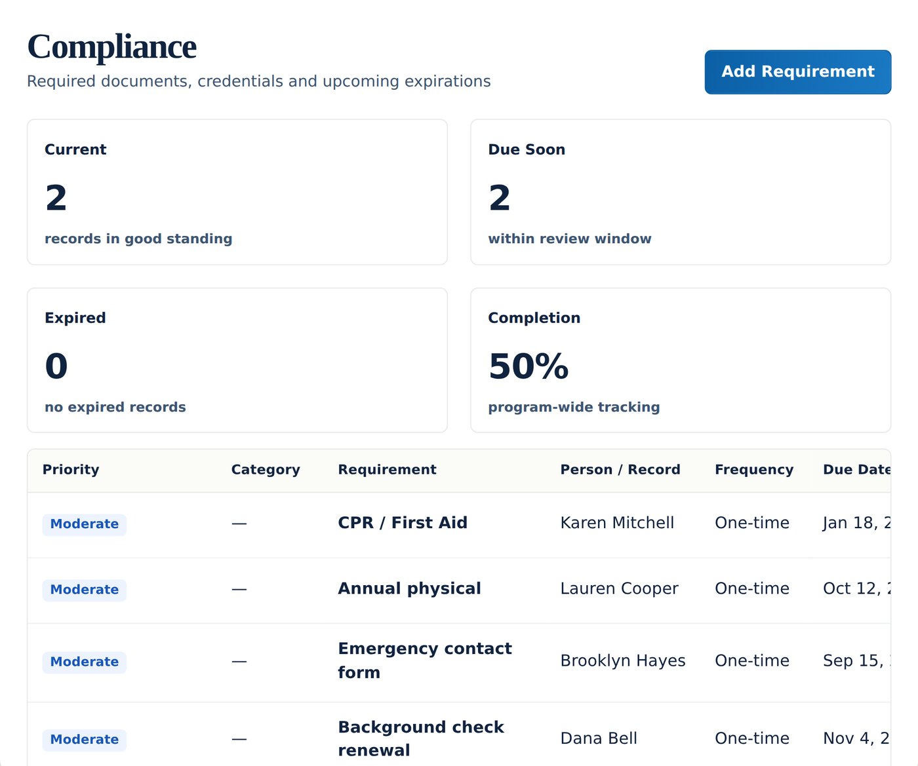Click Moderate badge in Background check renewal row
918x766 pixels.
[x=85, y=740]
